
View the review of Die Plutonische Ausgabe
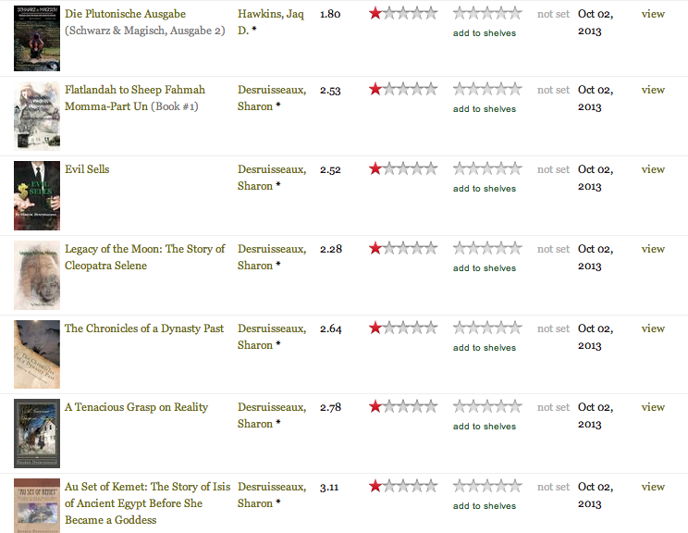tap(653, 14)
